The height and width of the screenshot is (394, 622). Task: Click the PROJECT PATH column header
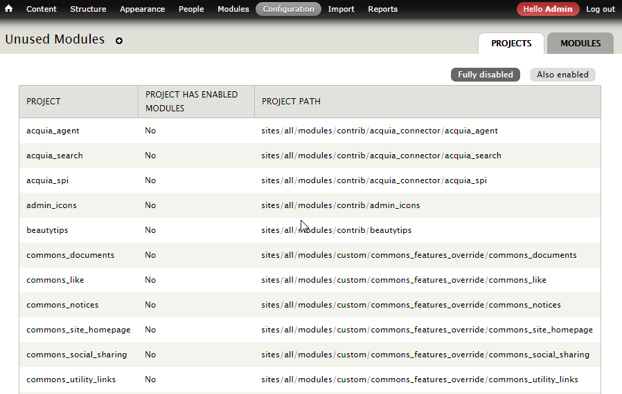(291, 102)
